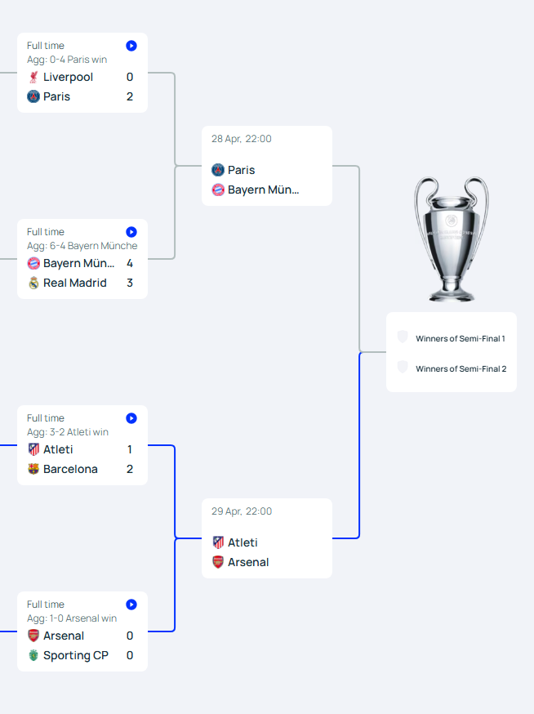Viewport: 534px width, 714px height.
Task: Open the 29 Apr, 22:00 semi-final card
Action: coord(267,538)
